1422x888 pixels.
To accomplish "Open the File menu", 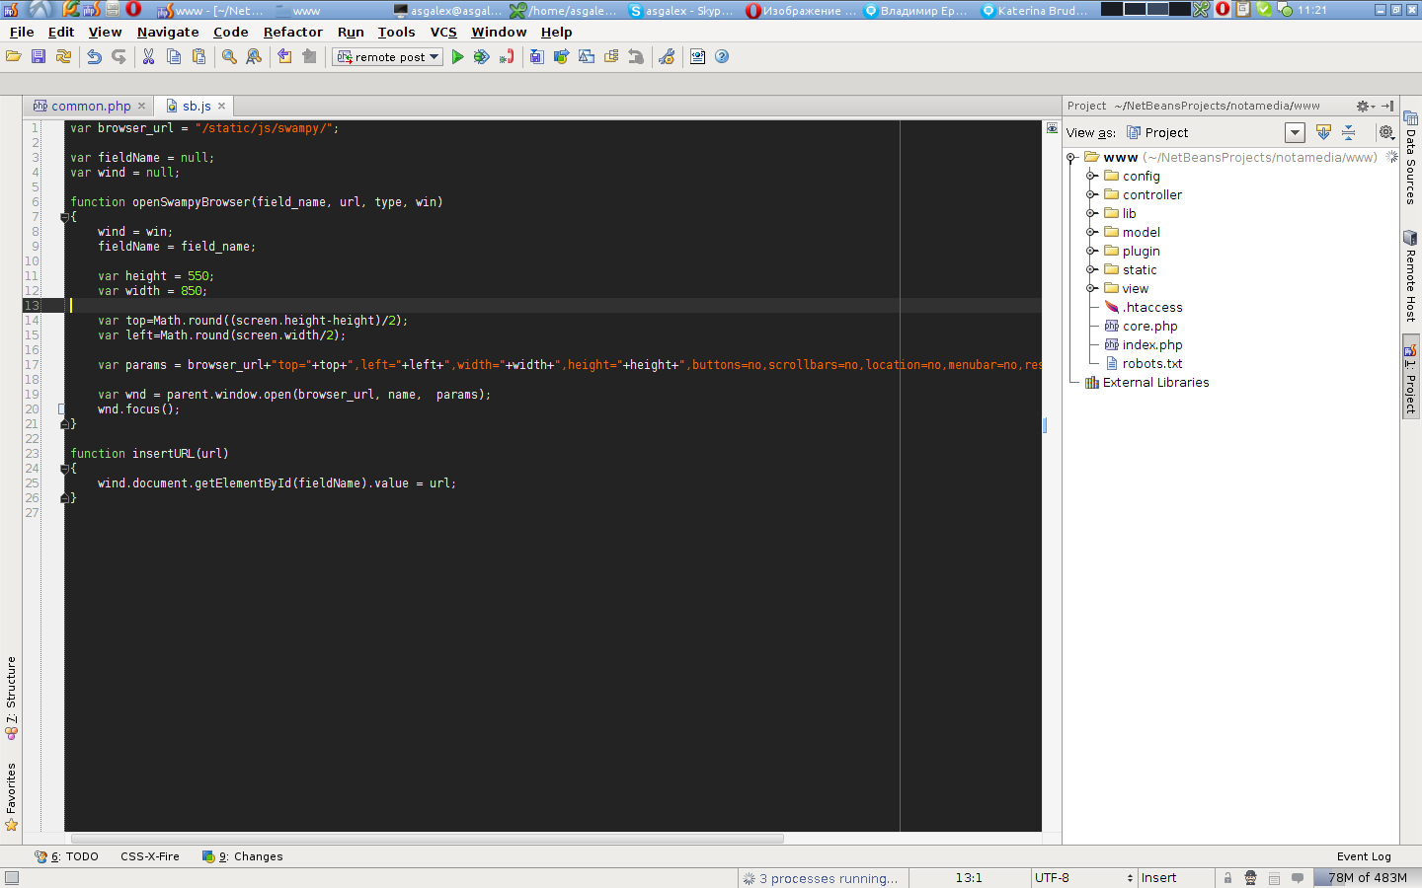I will pos(22,32).
